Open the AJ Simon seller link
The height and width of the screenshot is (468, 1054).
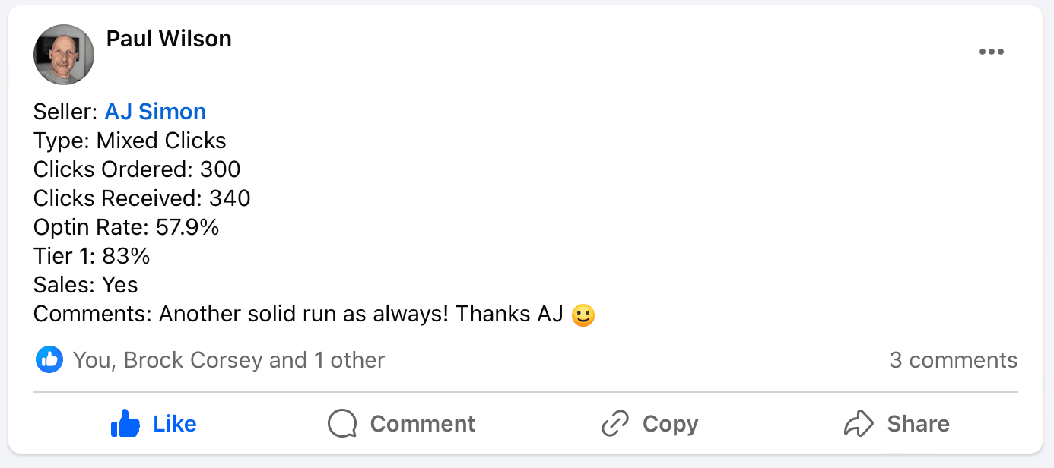(155, 112)
